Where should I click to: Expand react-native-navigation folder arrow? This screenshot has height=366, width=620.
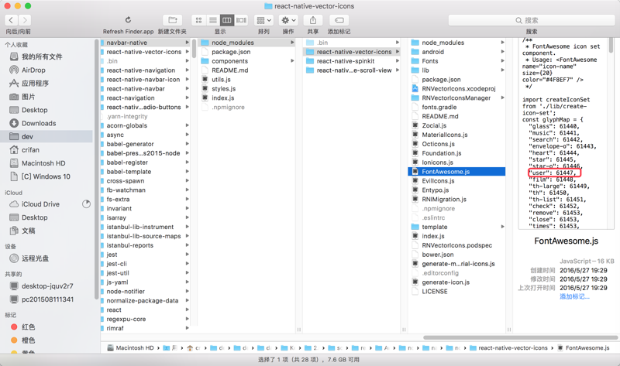(x=187, y=70)
